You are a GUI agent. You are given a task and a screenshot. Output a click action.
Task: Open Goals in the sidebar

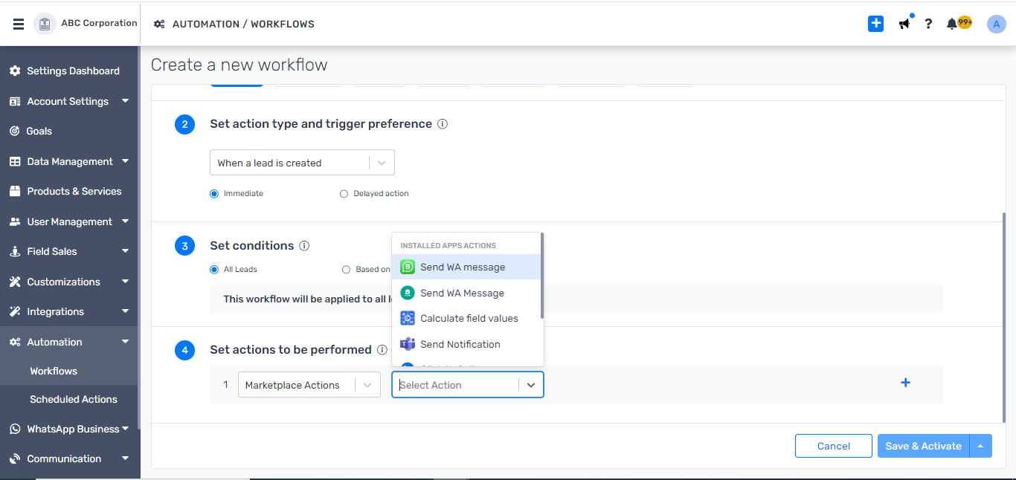click(x=39, y=132)
